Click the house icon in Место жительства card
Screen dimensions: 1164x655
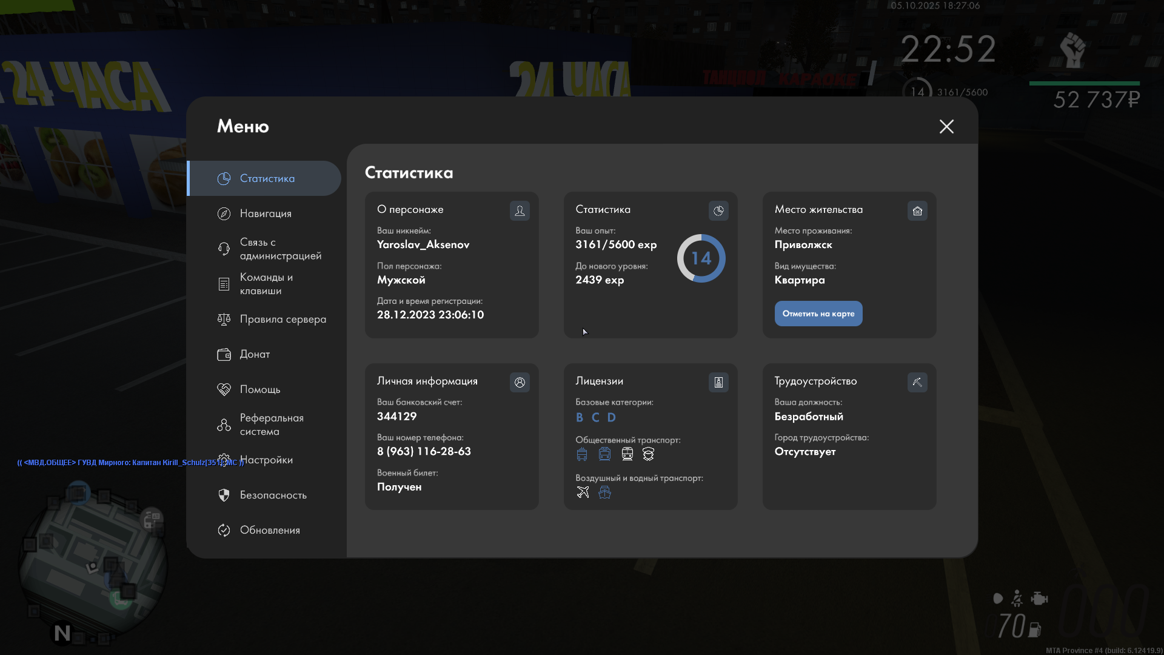(917, 210)
